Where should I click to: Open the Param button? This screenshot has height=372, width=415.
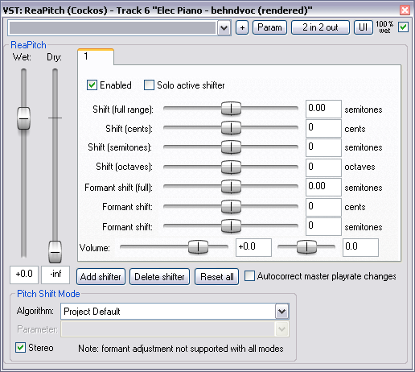pyautogui.click(x=269, y=27)
